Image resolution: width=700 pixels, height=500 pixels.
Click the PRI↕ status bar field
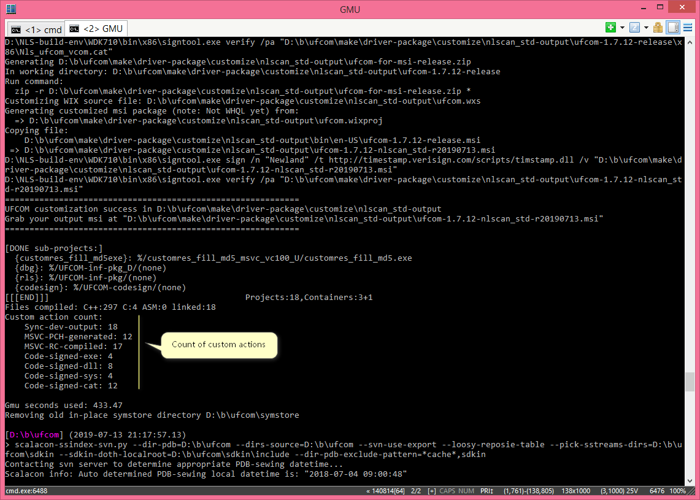[487, 491]
